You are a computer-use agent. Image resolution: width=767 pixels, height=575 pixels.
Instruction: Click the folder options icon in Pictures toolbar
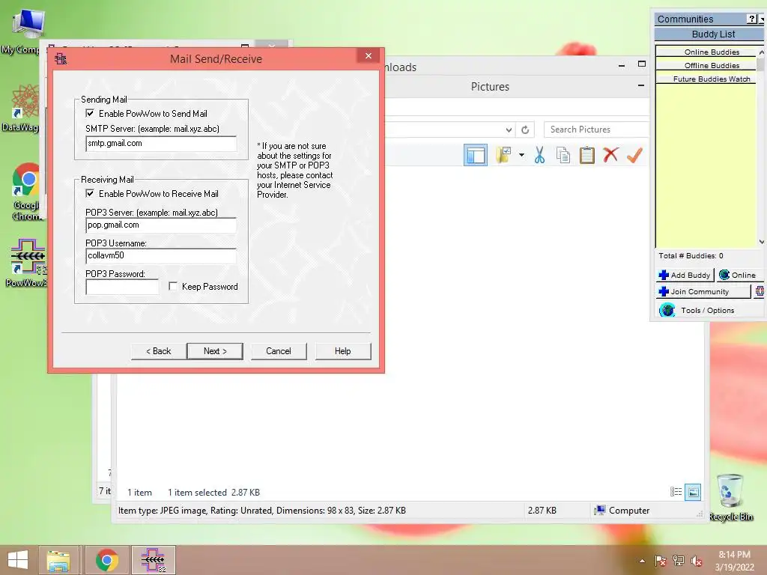503,155
